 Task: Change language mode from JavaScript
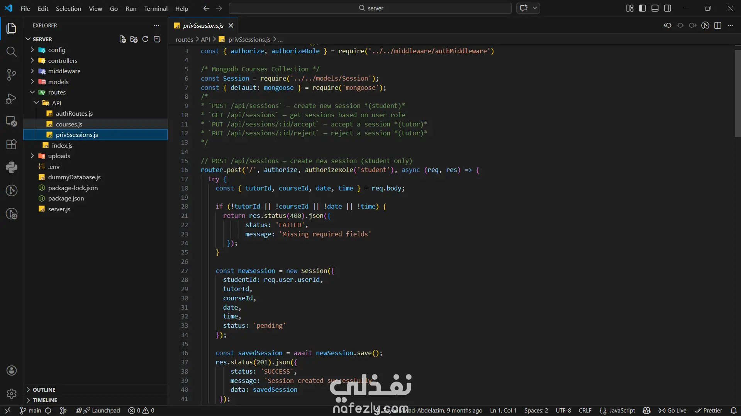pyautogui.click(x=622, y=411)
